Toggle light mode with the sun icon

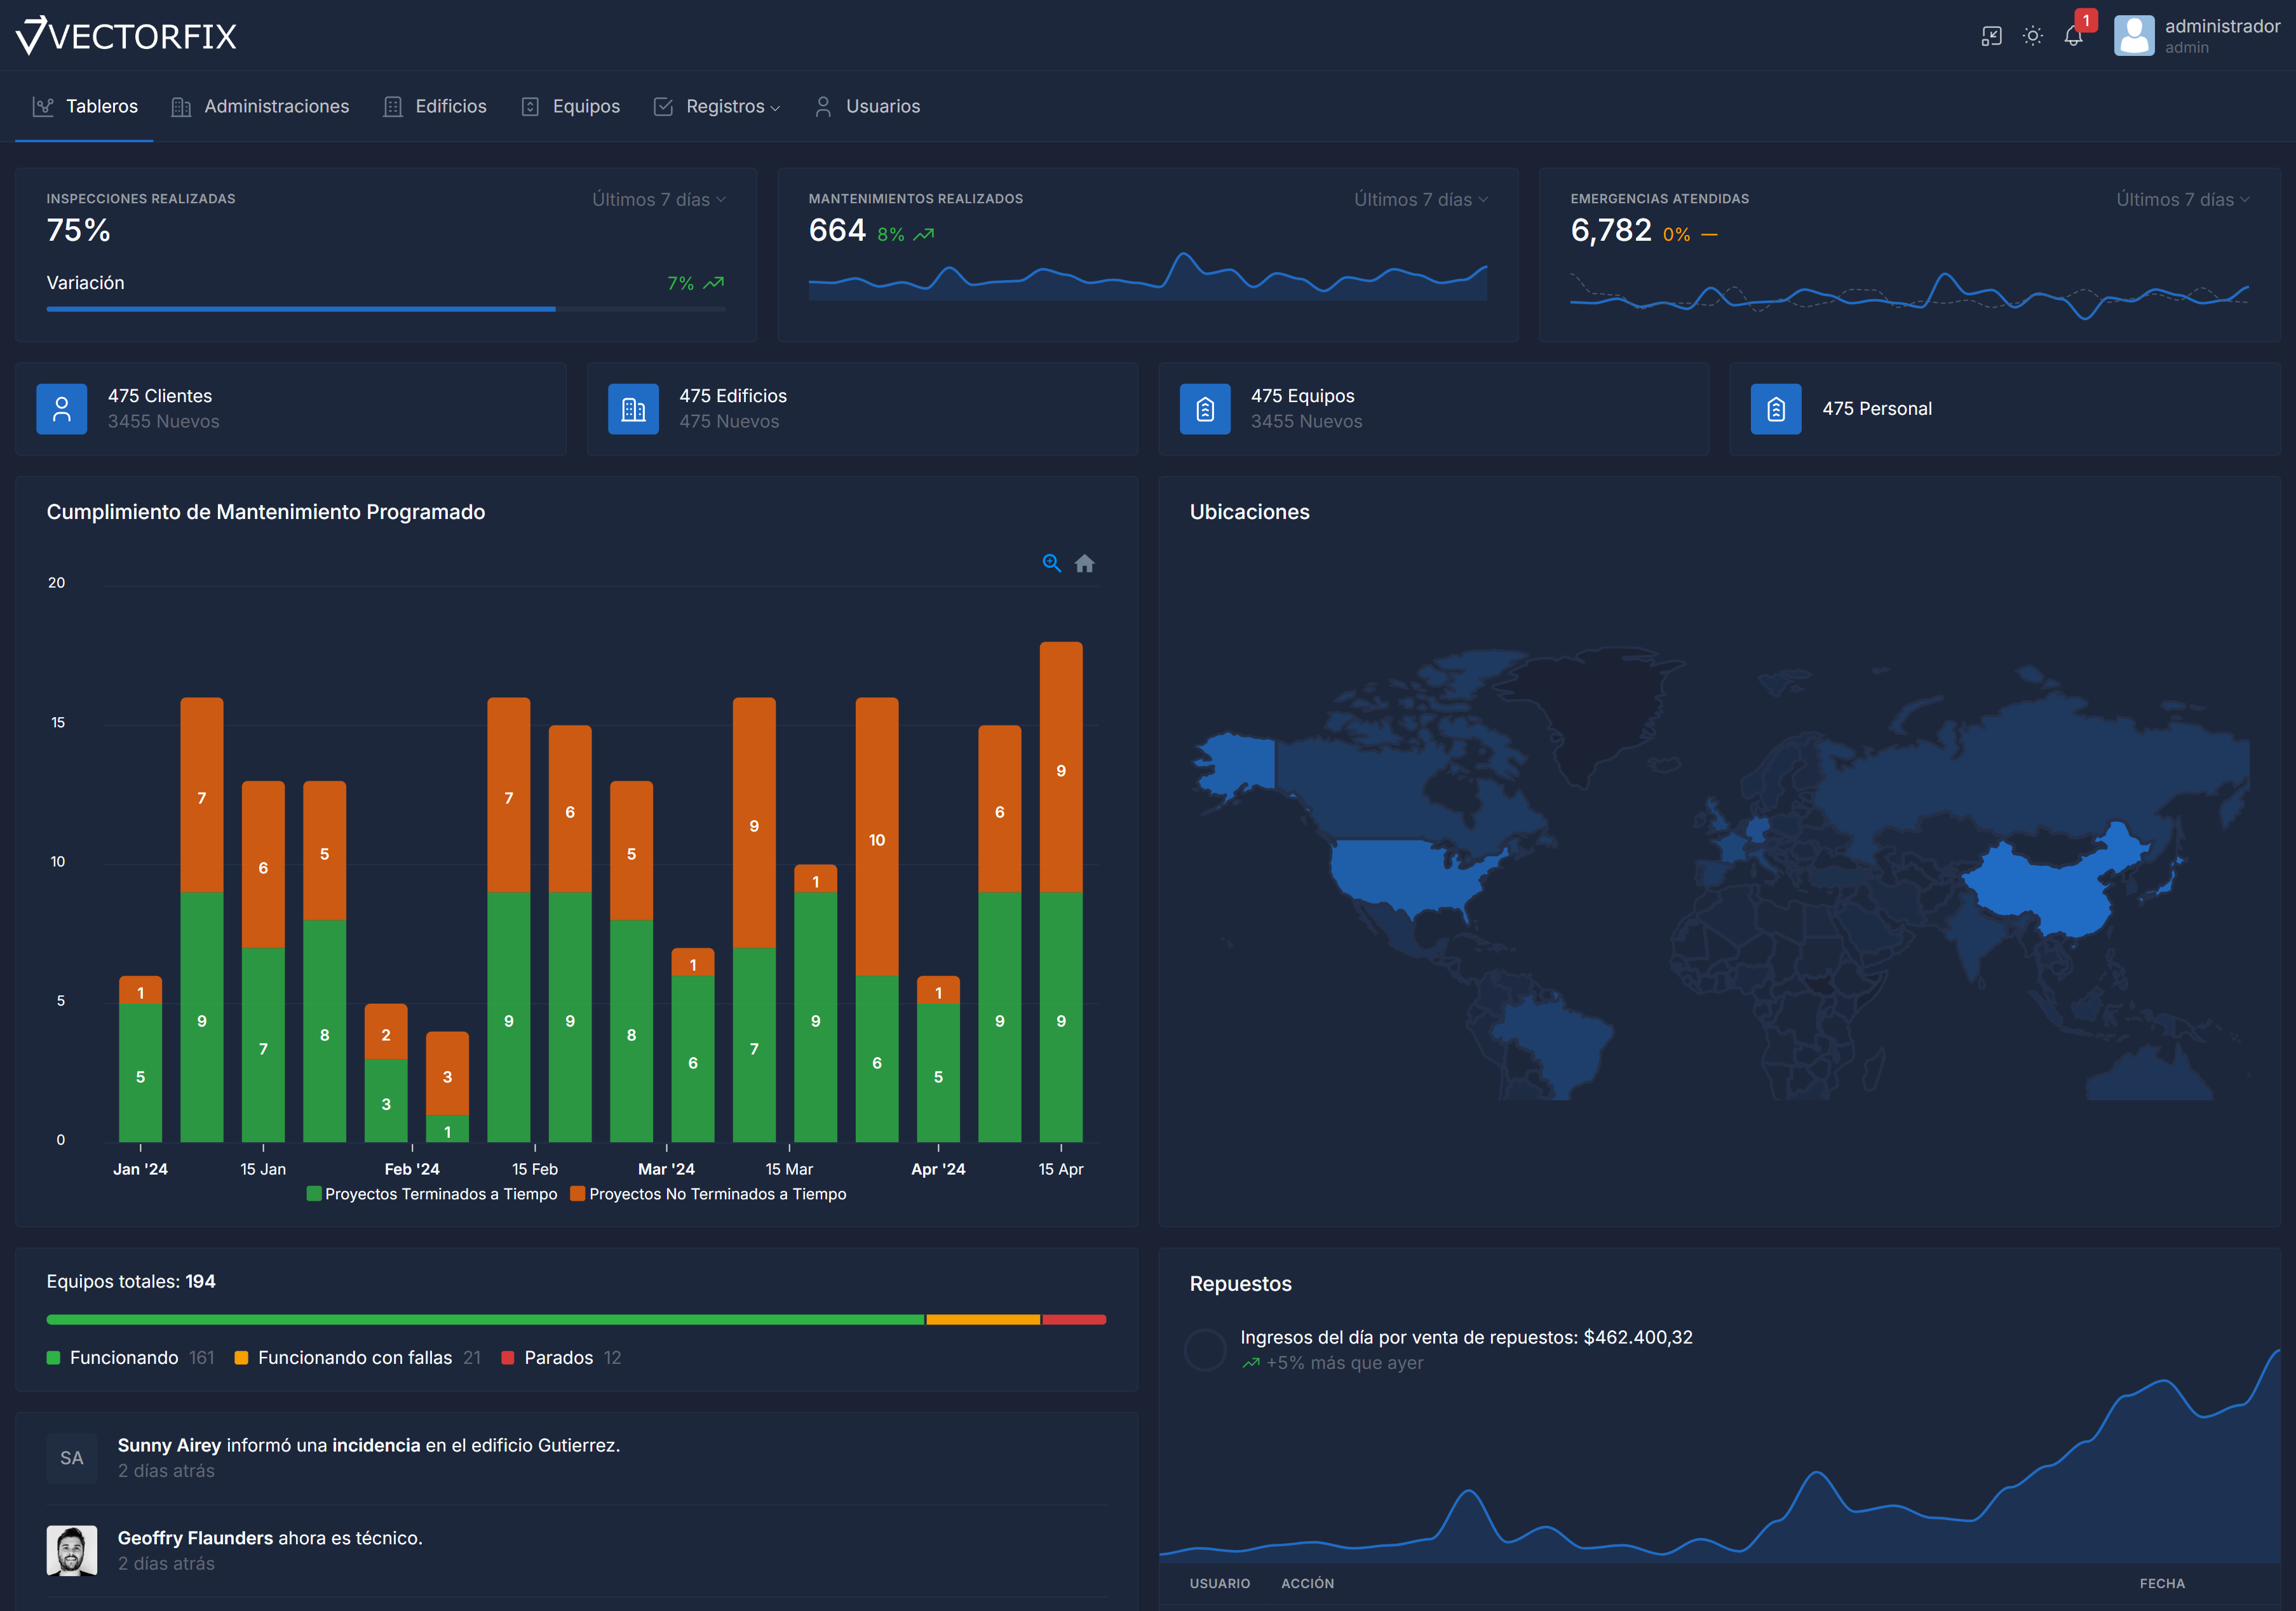pos(2032,36)
